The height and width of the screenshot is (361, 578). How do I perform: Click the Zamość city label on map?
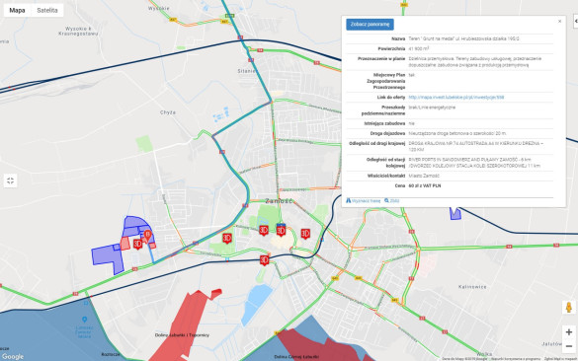click(279, 201)
